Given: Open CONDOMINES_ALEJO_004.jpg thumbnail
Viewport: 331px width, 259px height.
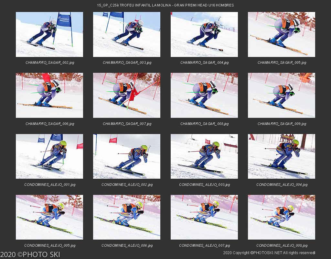Looking at the screenshot, I should (x=282, y=156).
